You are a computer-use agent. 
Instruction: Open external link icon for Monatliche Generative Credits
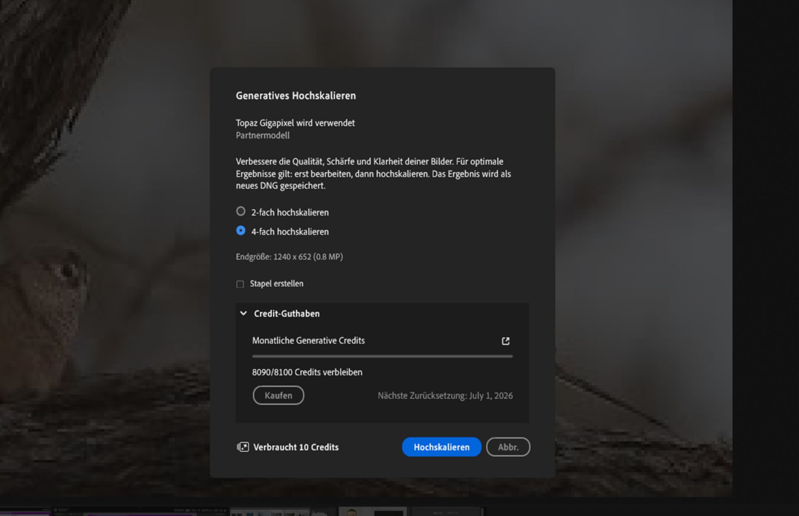(506, 341)
